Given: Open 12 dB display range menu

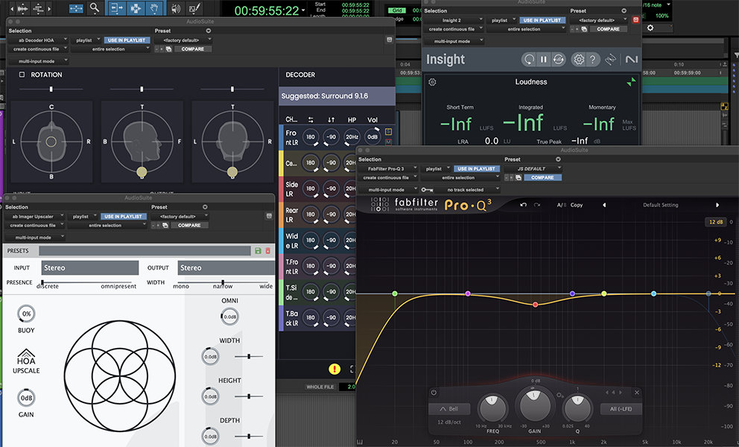Looking at the screenshot, I should click(715, 222).
